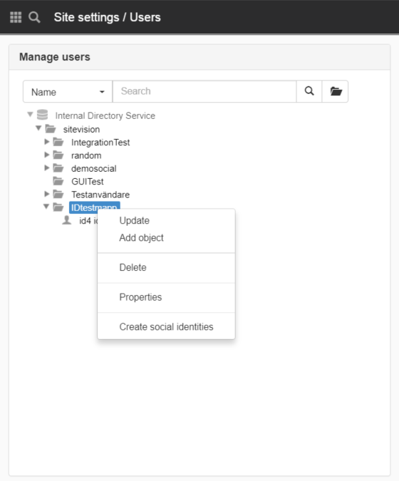This screenshot has width=399, height=481.
Task: Click the GUITest folder icon
Action: [x=58, y=181]
